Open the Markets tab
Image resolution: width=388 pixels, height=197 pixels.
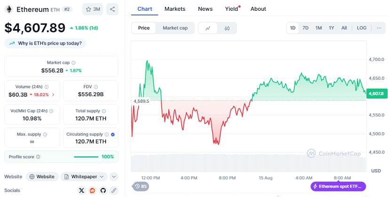click(x=175, y=9)
